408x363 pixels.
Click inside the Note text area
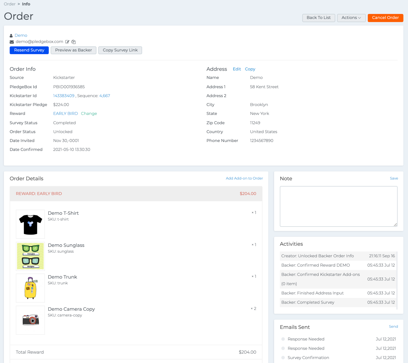click(339, 206)
